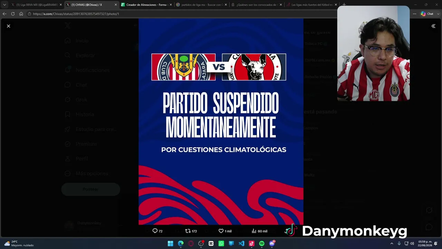Launch Microsoft Edge from the taskbar

point(181,243)
